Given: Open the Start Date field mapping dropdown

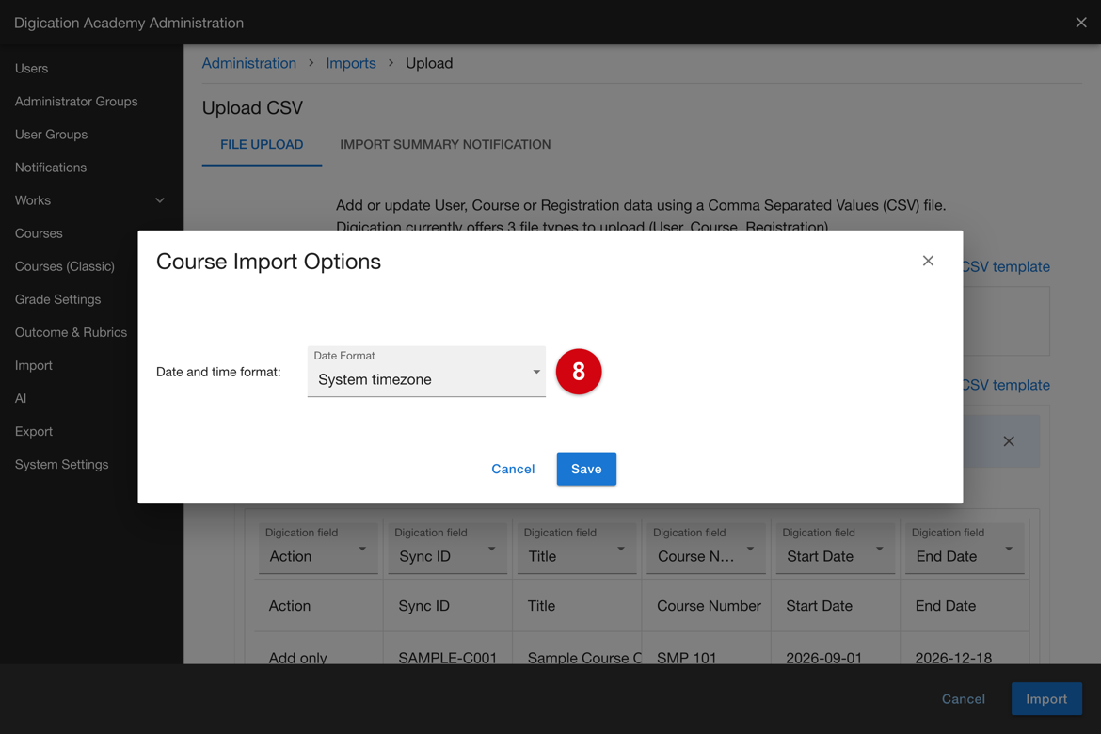Looking at the screenshot, I should (835, 548).
